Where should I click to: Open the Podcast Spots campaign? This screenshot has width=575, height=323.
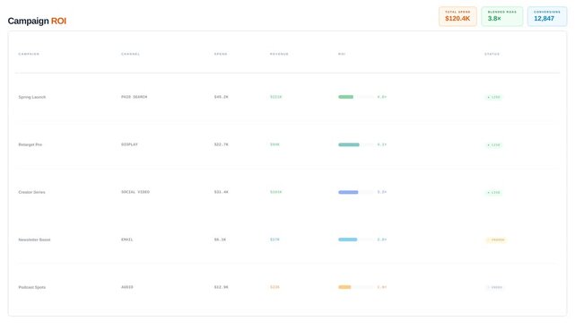point(32,287)
